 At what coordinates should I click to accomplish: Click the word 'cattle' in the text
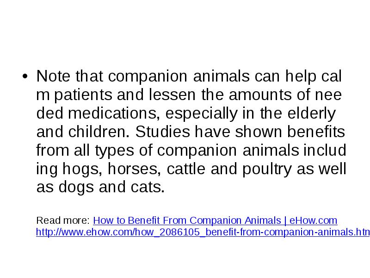pyautogui.click(x=186, y=169)
